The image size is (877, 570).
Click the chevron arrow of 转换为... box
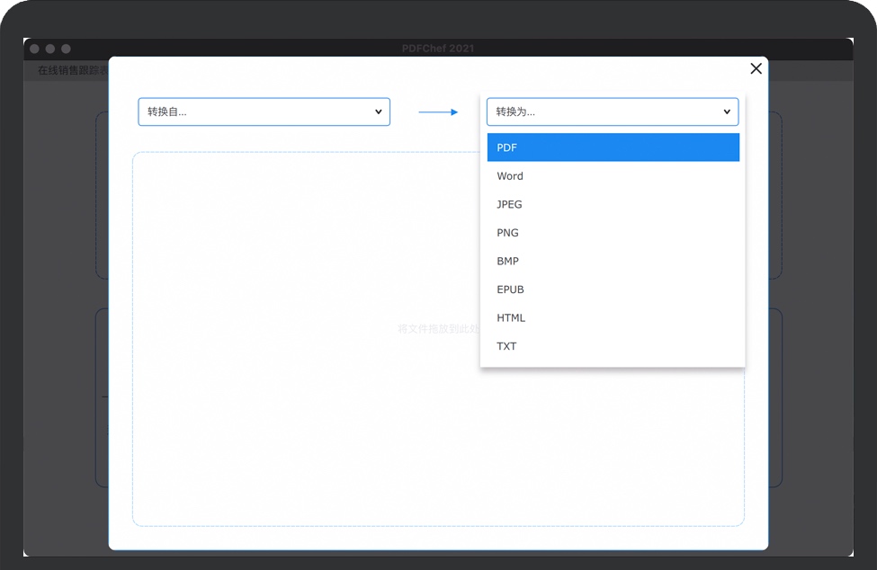[727, 111]
